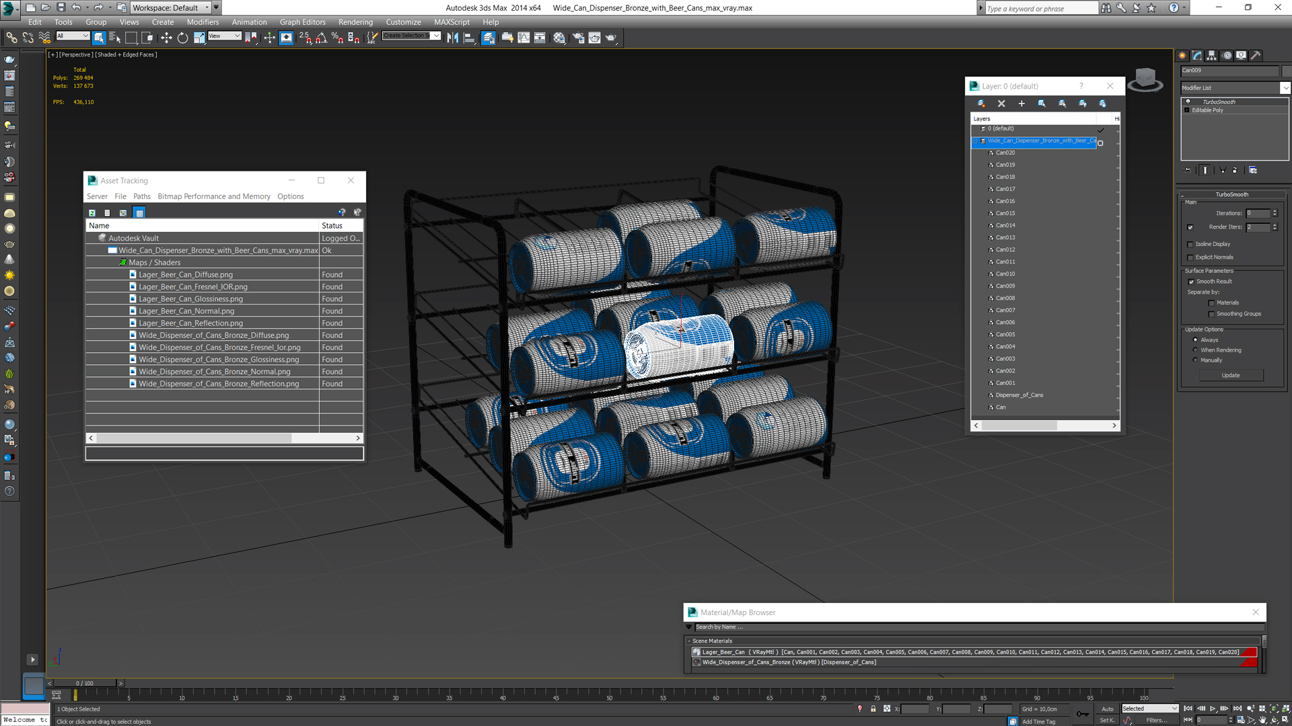This screenshot has width=1292, height=726.
Task: Open key filter Selected dropdown
Action: pos(1150,709)
